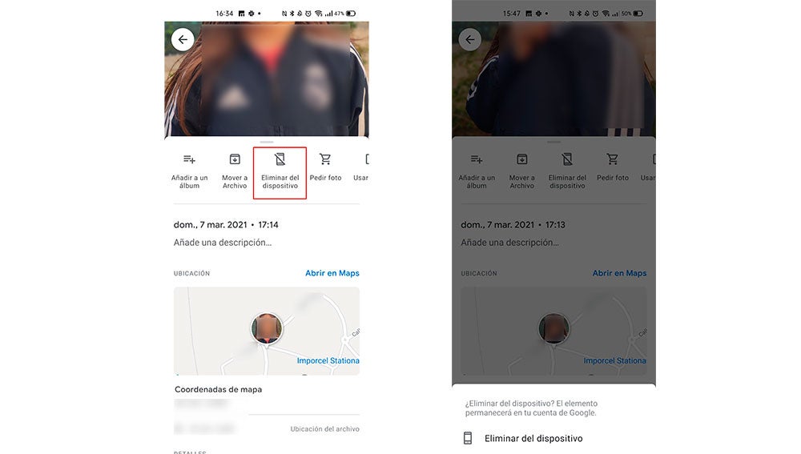Tap dimmed 'Añadir a un álbum' icon on right
Image resolution: width=801 pixels, height=454 pixels.
[477, 159]
